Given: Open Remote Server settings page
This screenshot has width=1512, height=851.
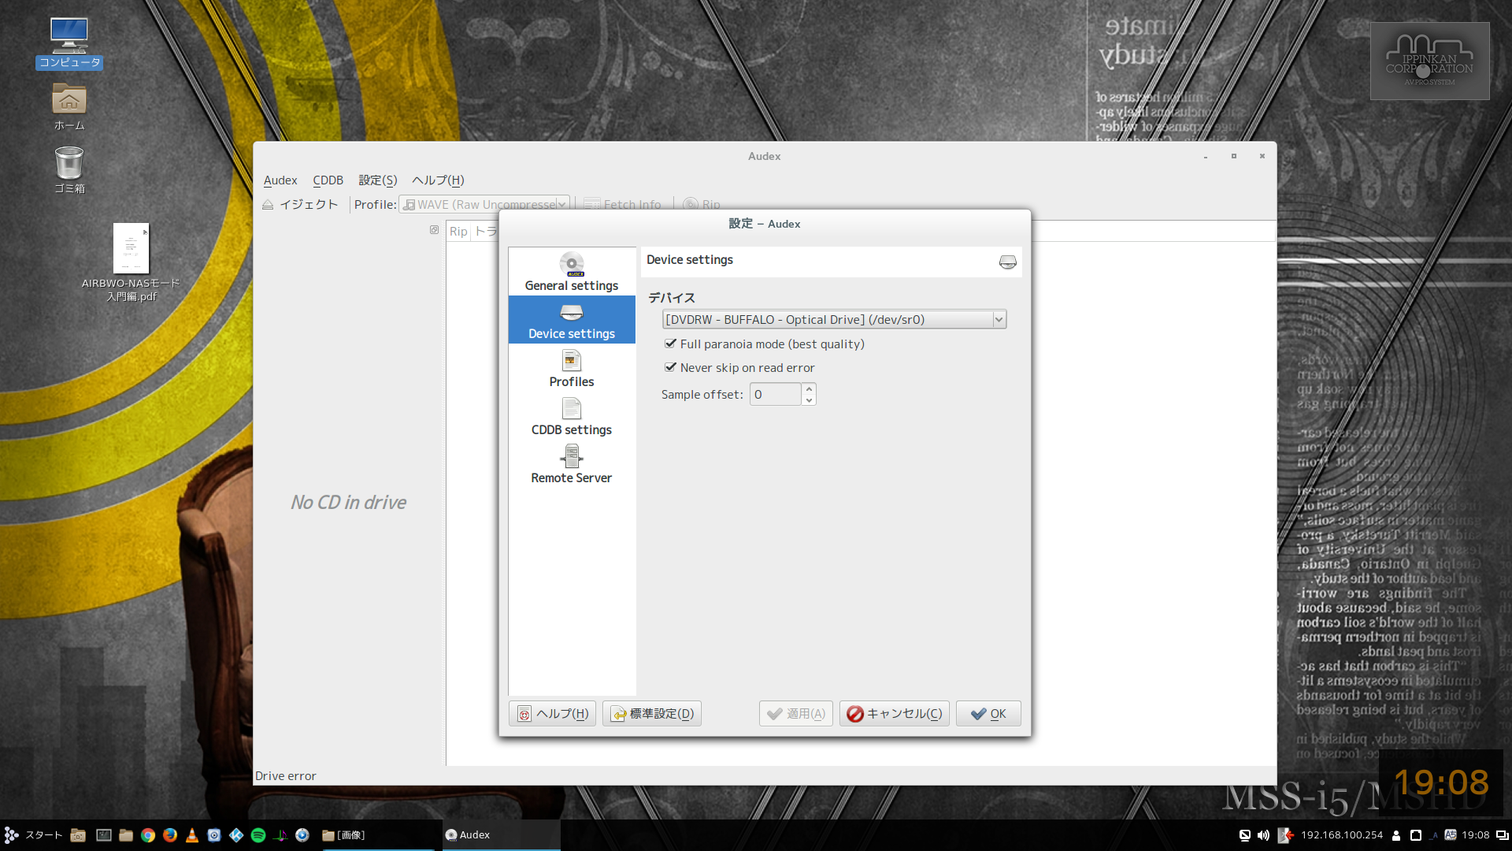Looking at the screenshot, I should click(572, 465).
